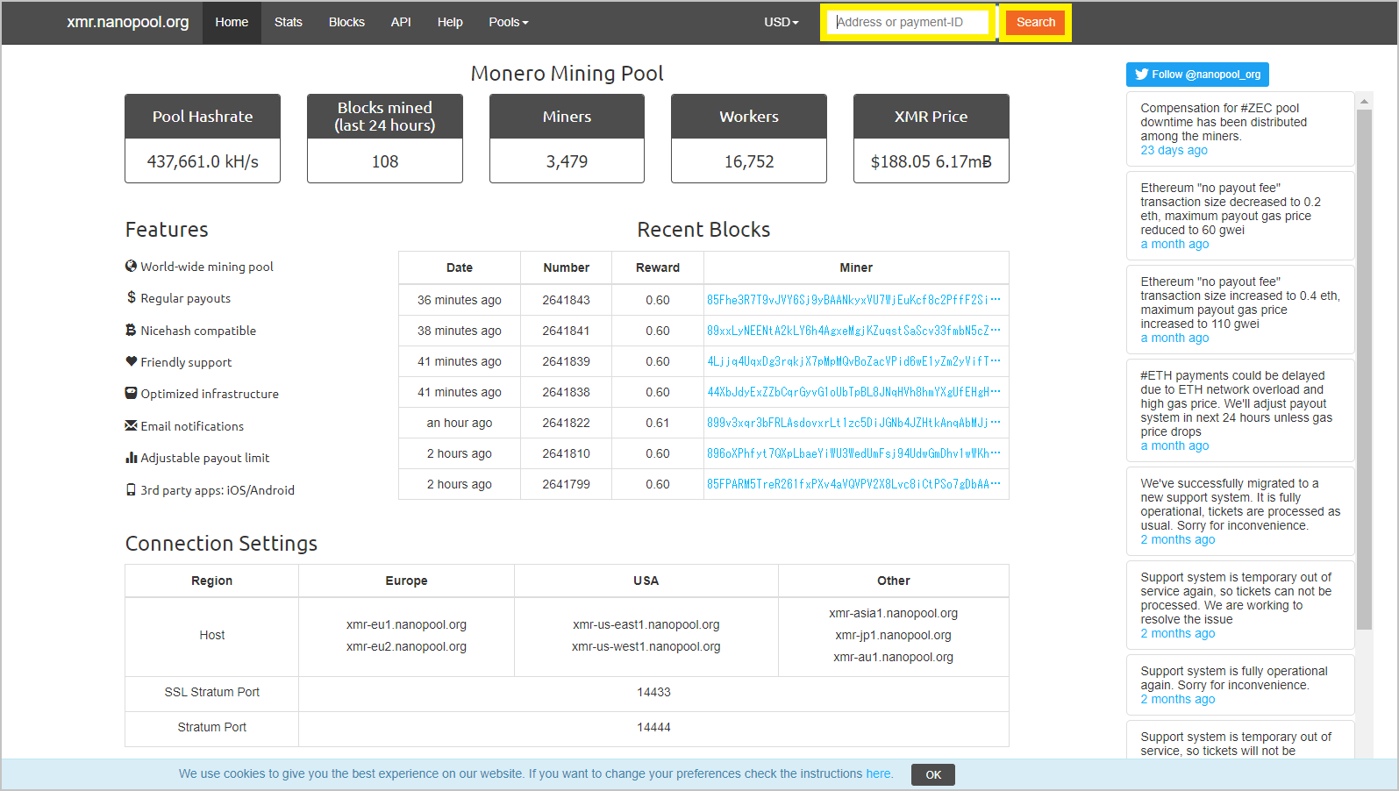Click the heart icon beside Friendly support
This screenshot has height=791, width=1399.
(132, 361)
